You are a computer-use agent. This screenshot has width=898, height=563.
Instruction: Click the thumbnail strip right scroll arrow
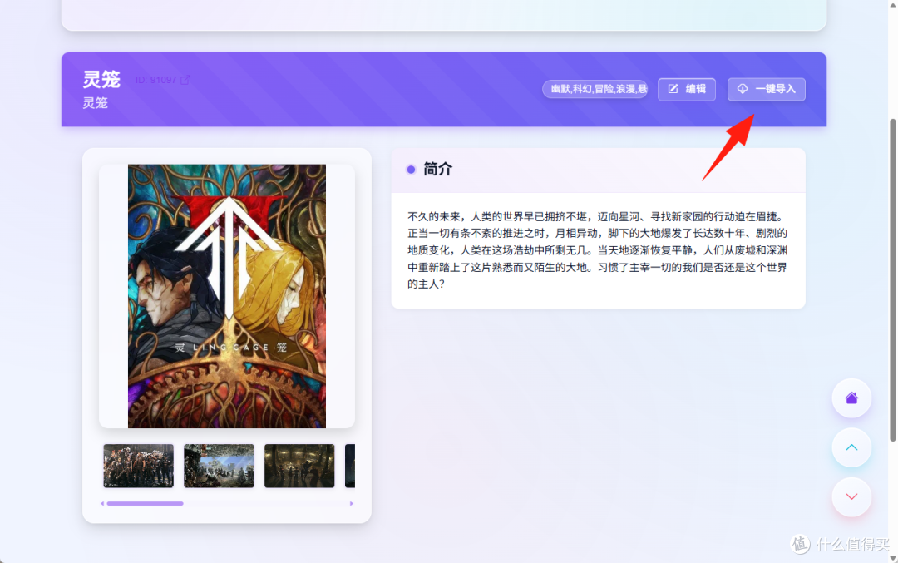pyautogui.click(x=351, y=503)
